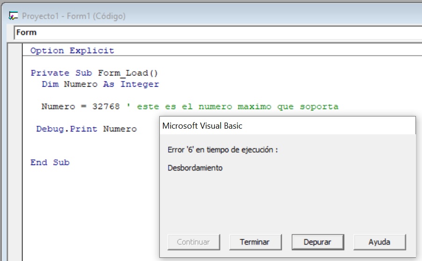Place cursor on the value 32768

click(x=107, y=107)
